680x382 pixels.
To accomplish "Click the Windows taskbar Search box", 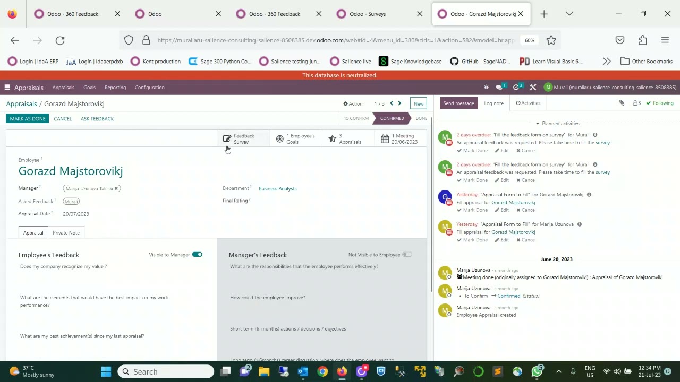I will 166,371.
